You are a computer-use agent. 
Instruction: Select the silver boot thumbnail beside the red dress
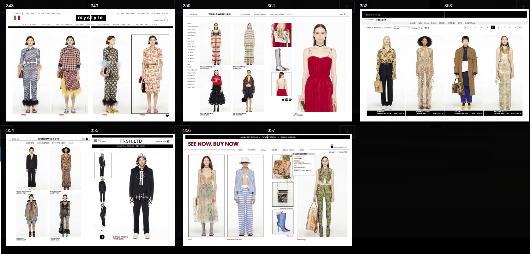[x=281, y=59]
